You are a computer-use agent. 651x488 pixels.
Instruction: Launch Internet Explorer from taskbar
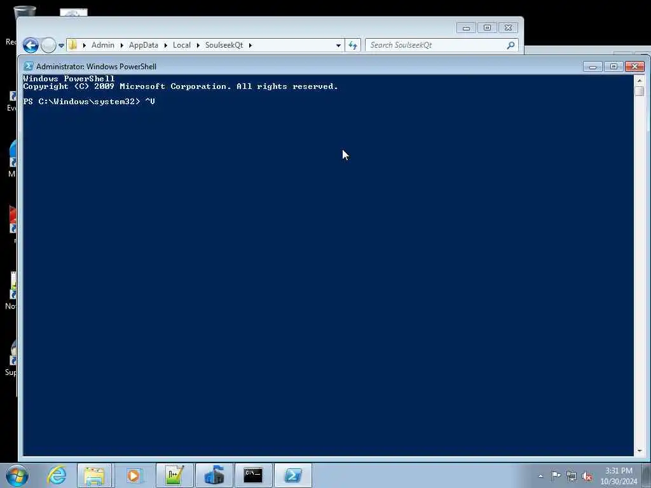click(57, 475)
